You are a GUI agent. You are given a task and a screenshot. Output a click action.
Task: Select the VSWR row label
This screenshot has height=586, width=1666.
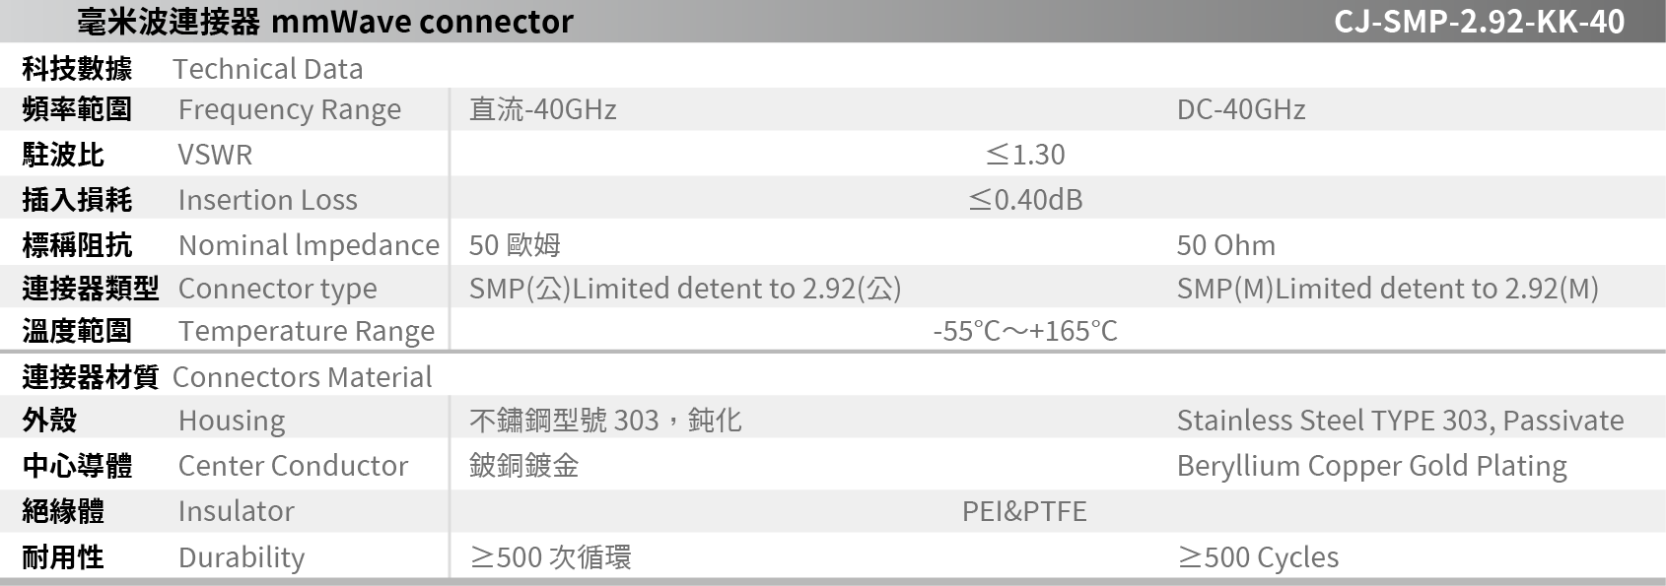coord(215,155)
